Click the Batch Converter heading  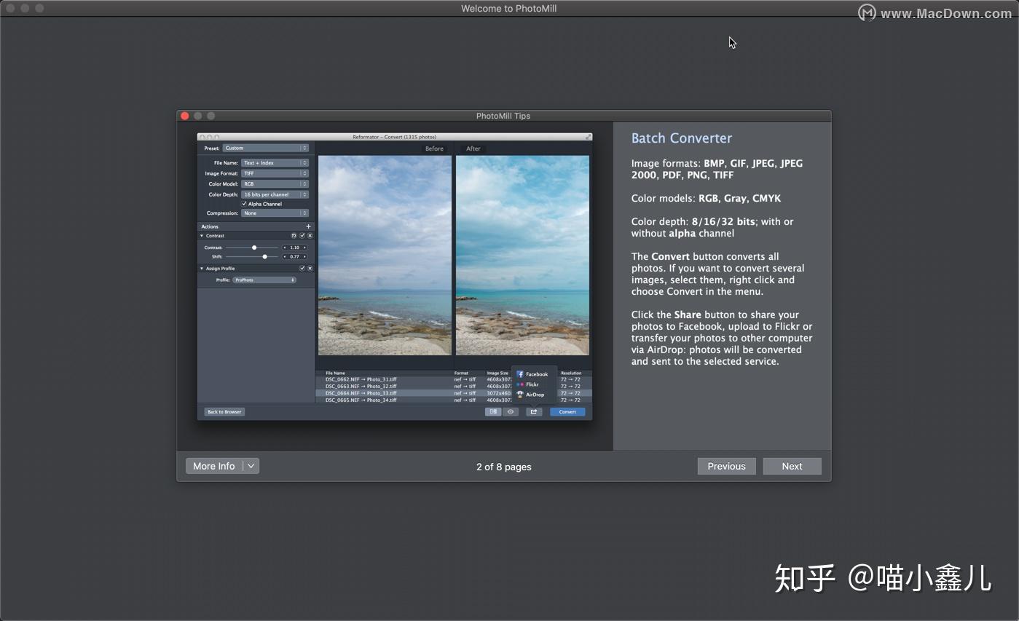click(x=682, y=138)
